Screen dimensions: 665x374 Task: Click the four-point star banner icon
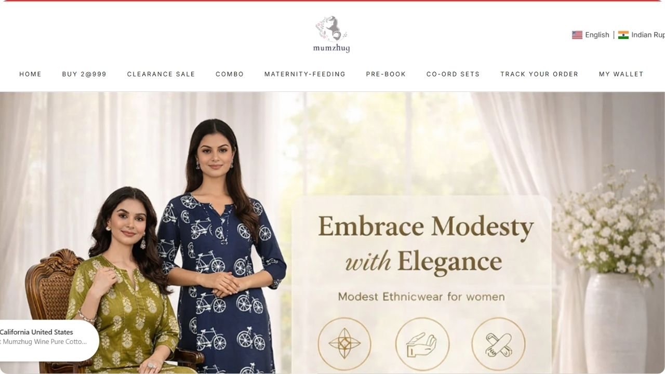point(344,344)
